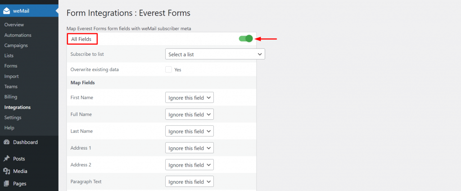Go to Import in the sidebar
The width and height of the screenshot is (461, 191).
coord(11,76)
